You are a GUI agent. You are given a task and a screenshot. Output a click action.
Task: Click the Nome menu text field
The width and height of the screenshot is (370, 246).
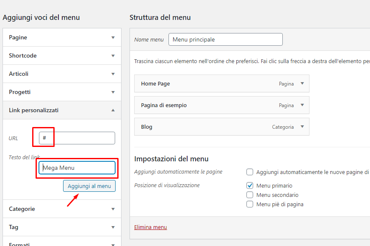pos(226,39)
